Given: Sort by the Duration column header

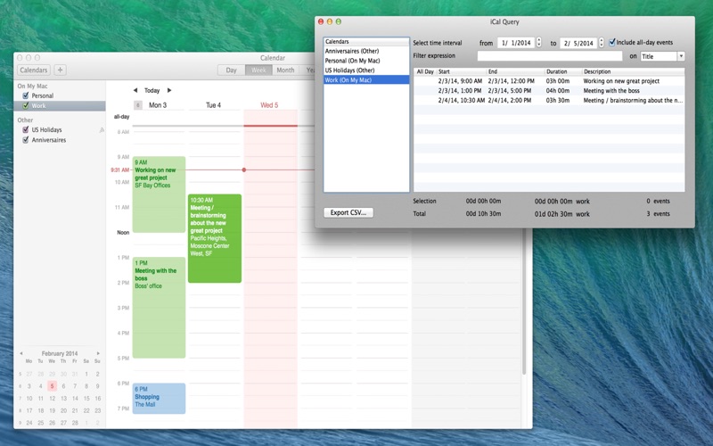Looking at the screenshot, I should tap(563, 71).
